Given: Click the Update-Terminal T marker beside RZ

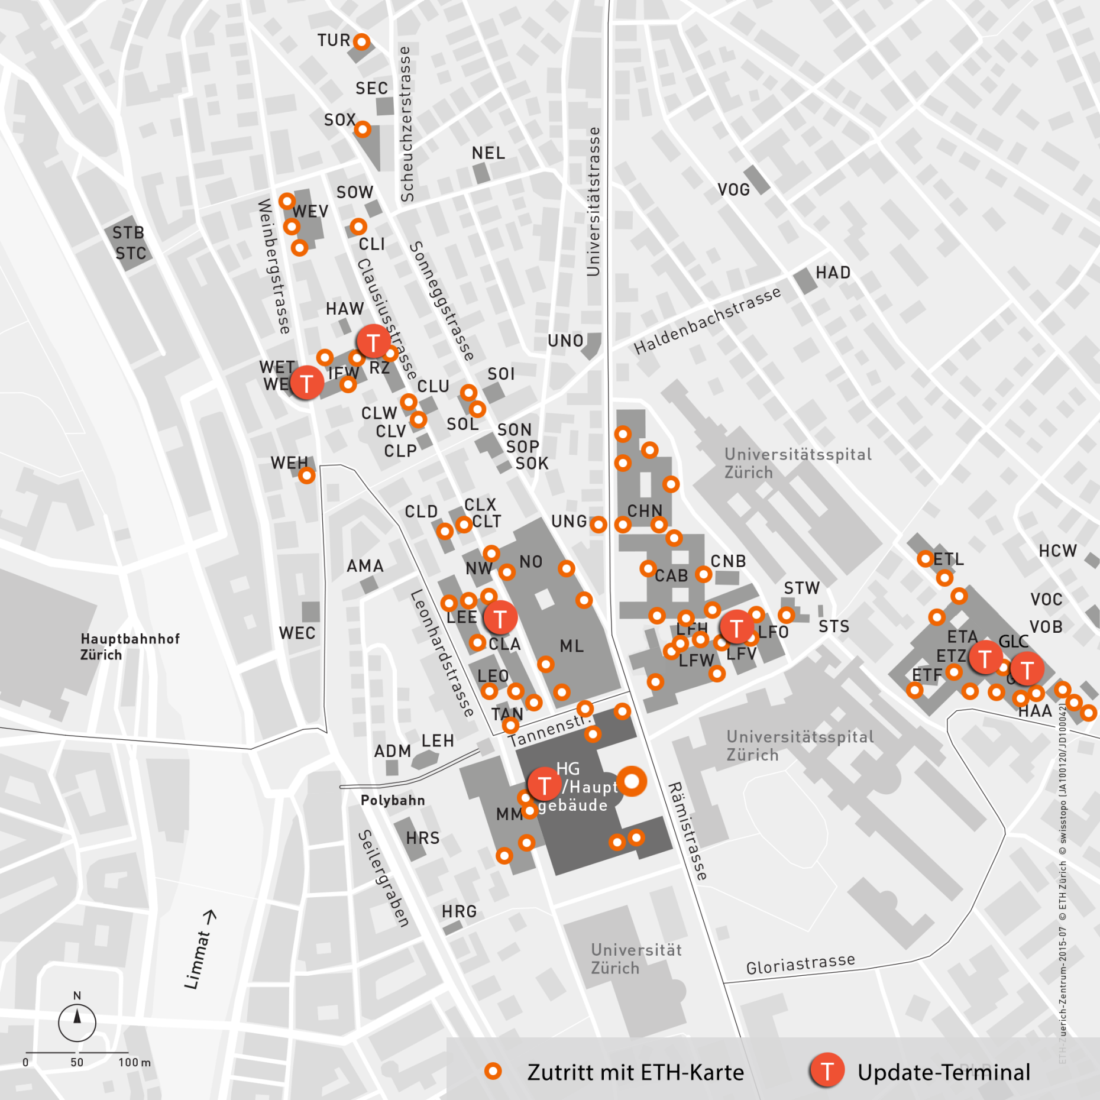Looking at the screenshot, I should click(x=373, y=341).
